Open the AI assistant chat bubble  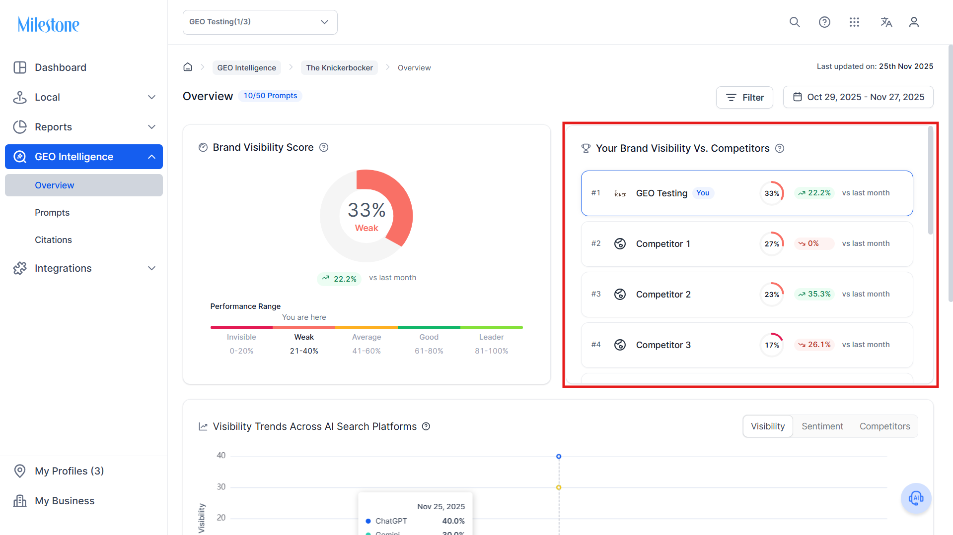[916, 498]
